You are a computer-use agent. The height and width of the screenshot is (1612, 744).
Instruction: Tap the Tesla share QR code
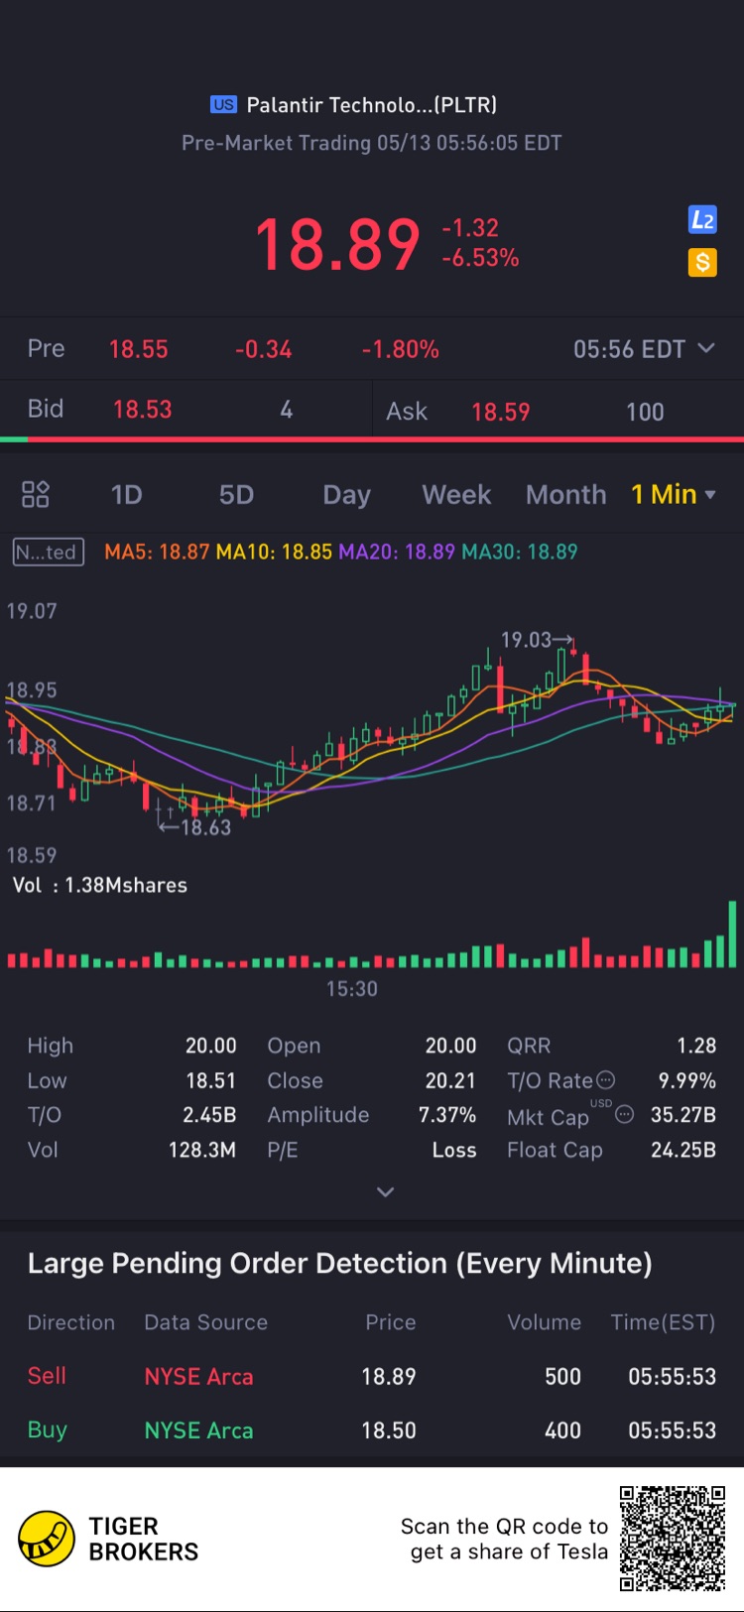[673, 1539]
